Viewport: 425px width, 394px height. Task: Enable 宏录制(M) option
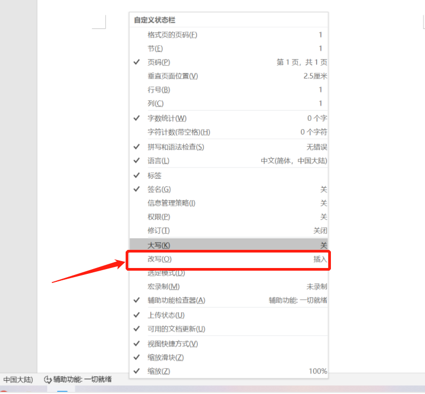click(x=228, y=287)
